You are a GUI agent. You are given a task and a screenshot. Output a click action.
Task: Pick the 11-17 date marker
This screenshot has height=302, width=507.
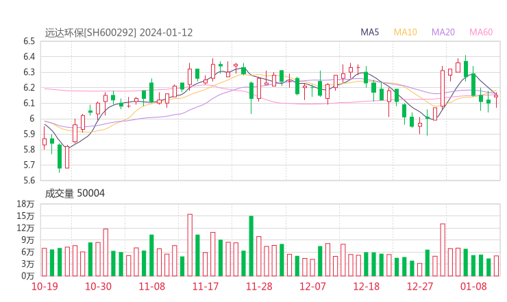206,286
